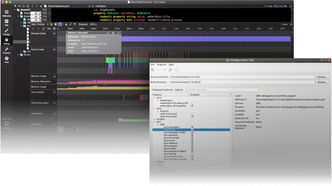The image size is (332, 186).
Task: Enable the qml-tracing checkbox
Action: (x=192, y=154)
